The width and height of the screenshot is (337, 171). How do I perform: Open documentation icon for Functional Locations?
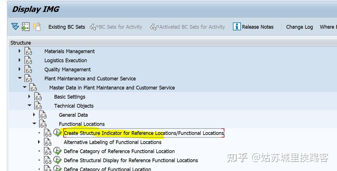click(x=42, y=124)
